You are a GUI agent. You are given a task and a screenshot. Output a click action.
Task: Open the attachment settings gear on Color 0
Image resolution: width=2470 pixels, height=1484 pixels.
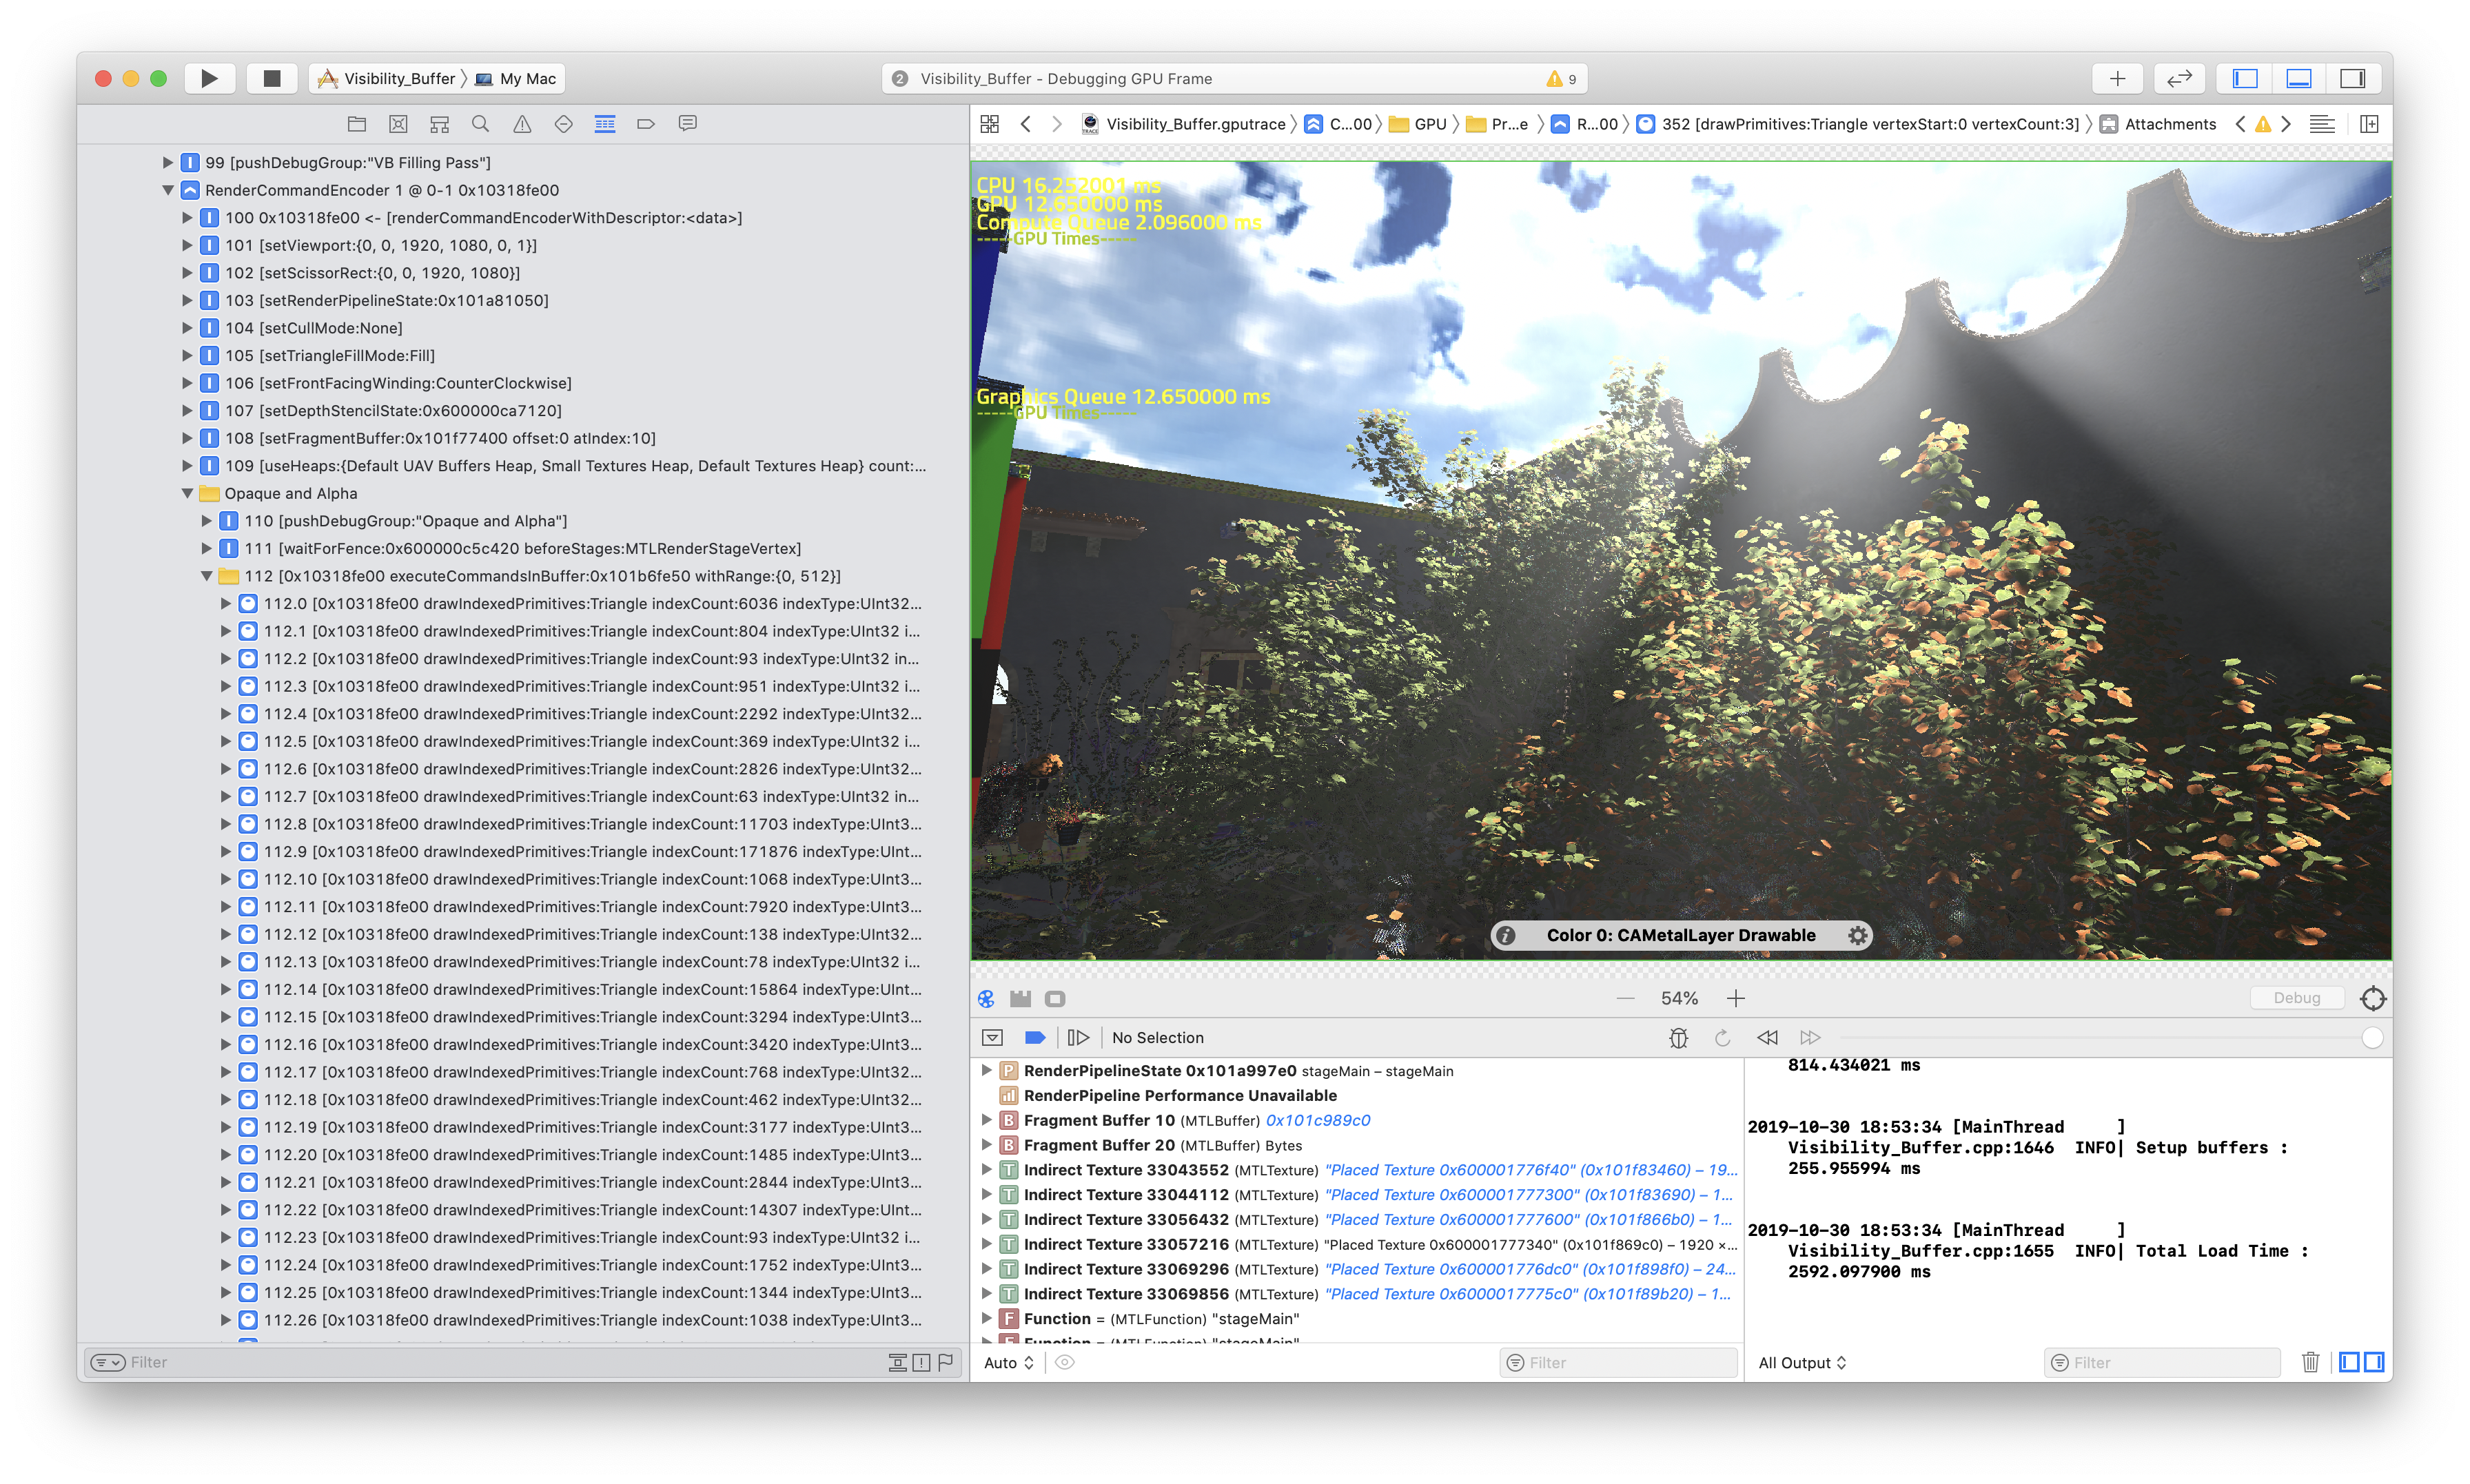1857,935
